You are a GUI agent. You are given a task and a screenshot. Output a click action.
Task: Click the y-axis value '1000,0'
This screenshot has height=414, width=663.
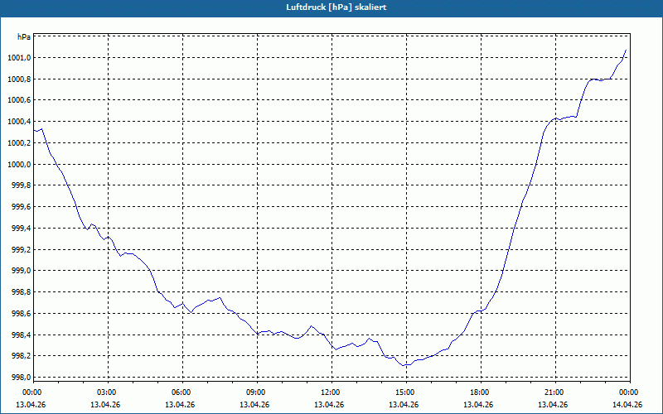(x=19, y=165)
